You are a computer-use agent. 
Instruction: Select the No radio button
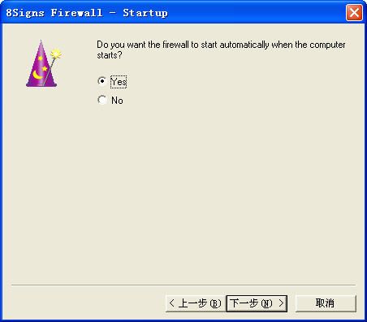click(102, 100)
